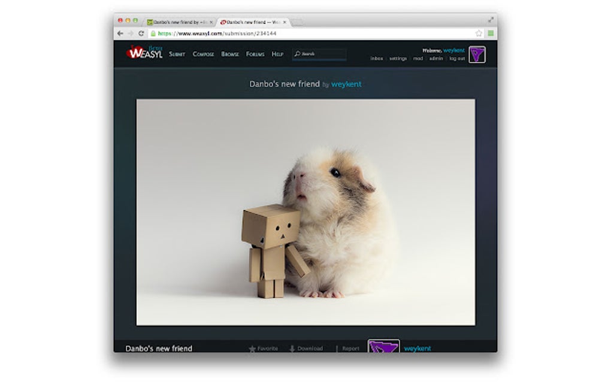Click the Danbo and guinea pig image
Screen dimensions: 611x382
(x=305, y=212)
